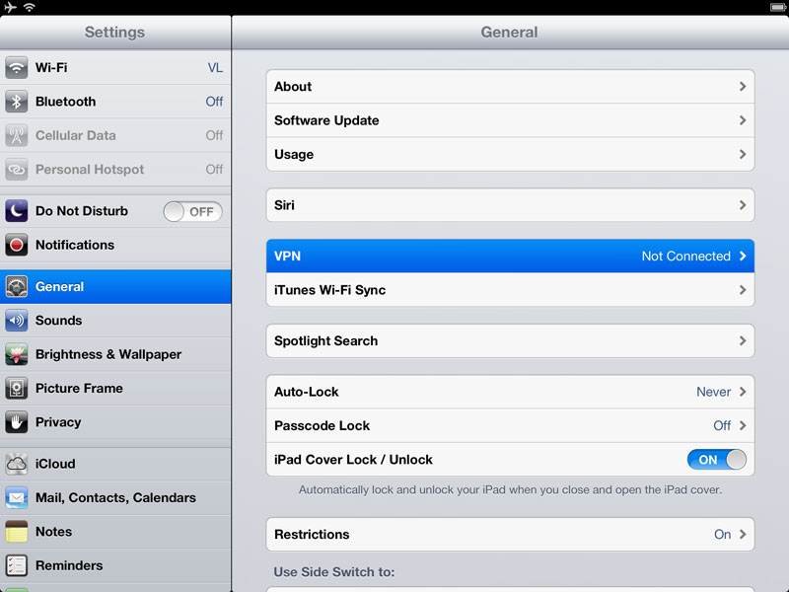Screen dimensions: 789x592
Task: Tap the Personal Hotspot link icon
Action: pos(16,169)
